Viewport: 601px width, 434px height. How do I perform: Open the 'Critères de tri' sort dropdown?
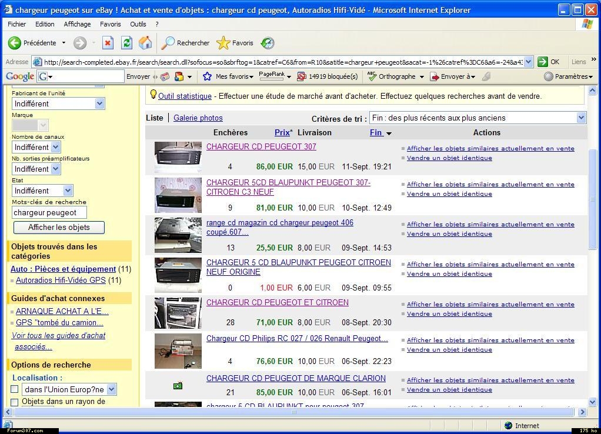coord(477,118)
